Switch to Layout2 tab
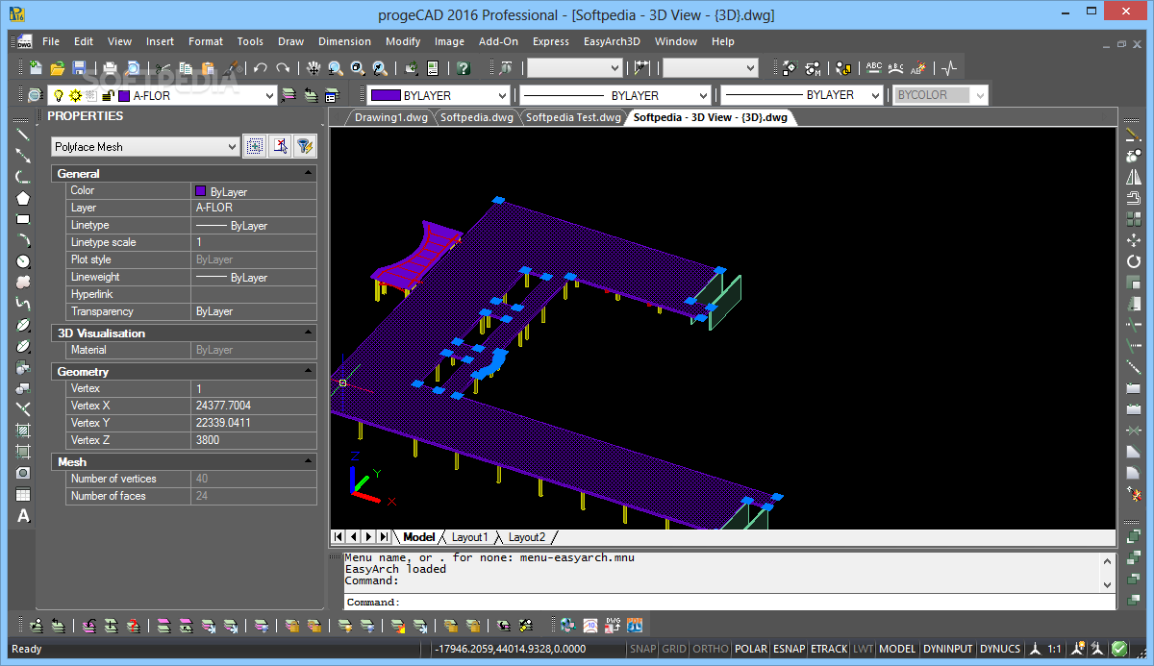The image size is (1154, 666). [527, 537]
